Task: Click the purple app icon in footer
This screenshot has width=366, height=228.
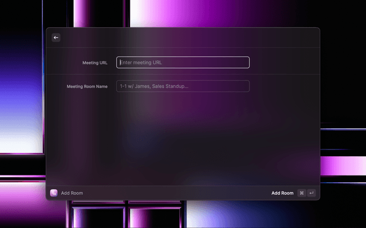Action: tap(54, 193)
